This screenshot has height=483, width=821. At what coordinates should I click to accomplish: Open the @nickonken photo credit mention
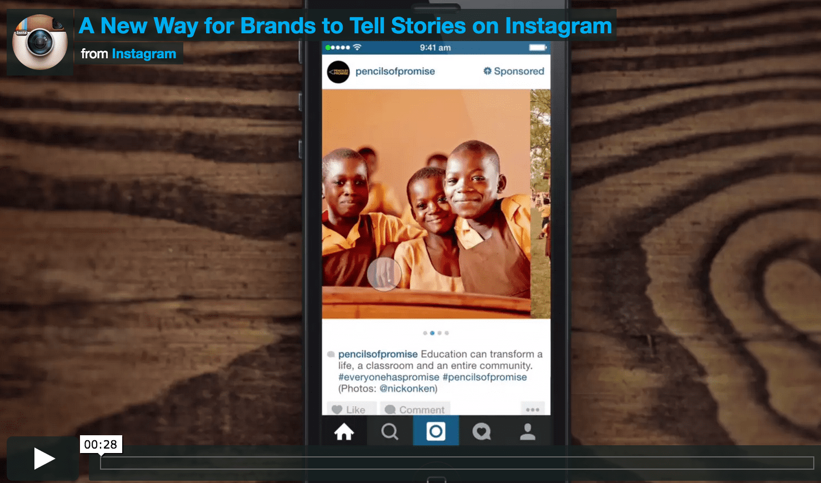[408, 389]
